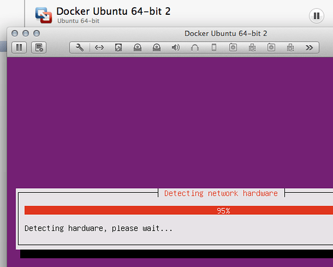The width and height of the screenshot is (333, 267).
Task: Click the USB device icon between the two camera icons
Action: (x=252, y=47)
